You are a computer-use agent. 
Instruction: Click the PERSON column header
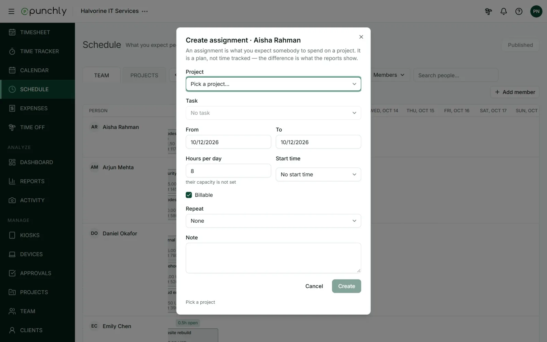(x=98, y=110)
